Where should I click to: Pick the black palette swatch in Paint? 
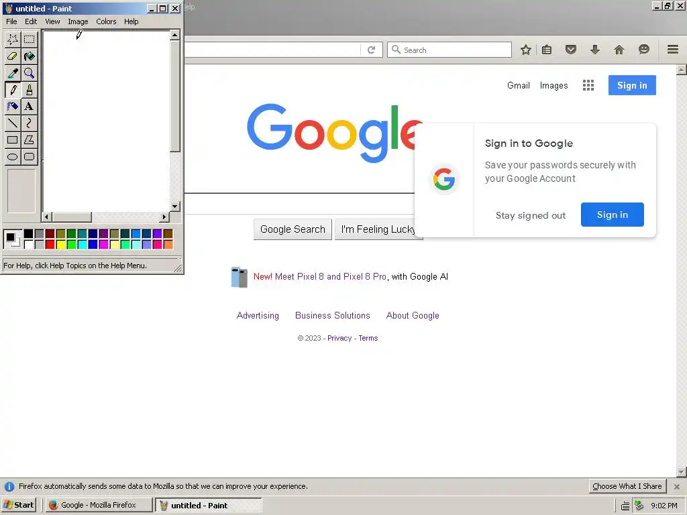pyautogui.click(x=28, y=234)
